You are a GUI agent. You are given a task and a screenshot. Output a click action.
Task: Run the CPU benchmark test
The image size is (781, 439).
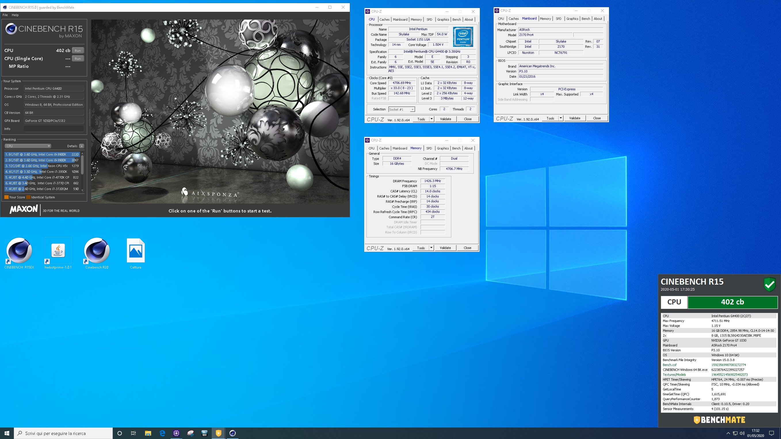click(78, 51)
